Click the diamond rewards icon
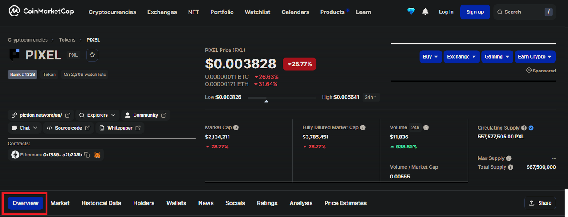 (x=411, y=12)
